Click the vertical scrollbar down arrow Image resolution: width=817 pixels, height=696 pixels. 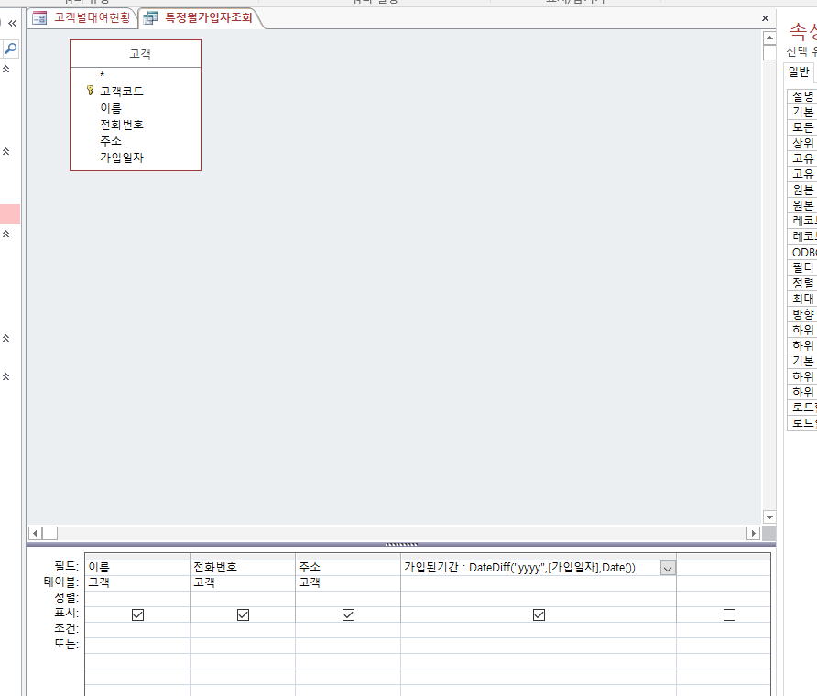click(768, 517)
